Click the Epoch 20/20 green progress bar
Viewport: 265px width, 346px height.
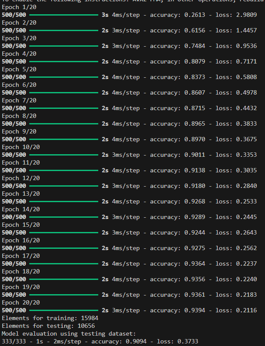pyautogui.click(x=64, y=310)
